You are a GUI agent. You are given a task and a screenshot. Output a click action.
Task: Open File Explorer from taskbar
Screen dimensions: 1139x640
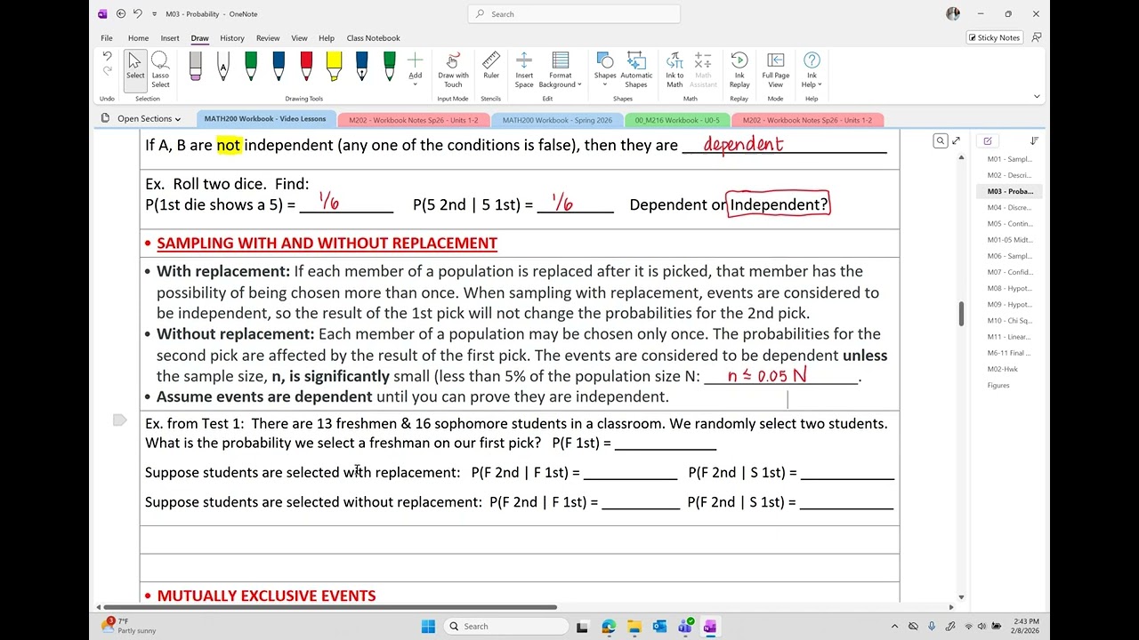[634, 626]
